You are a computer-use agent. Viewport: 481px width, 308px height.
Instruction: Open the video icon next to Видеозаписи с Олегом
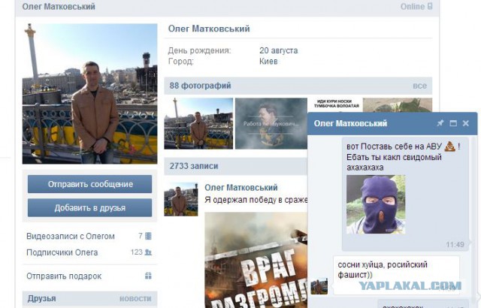tap(148, 236)
